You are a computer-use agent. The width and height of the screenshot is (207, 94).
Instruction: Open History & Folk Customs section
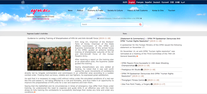click(137, 10)
